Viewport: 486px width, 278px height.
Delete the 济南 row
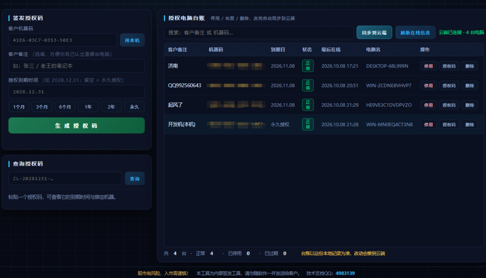[469, 66]
